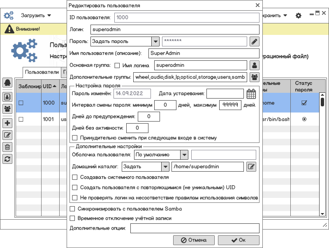
Task: Click the 'Ок' button
Action: [239, 240]
